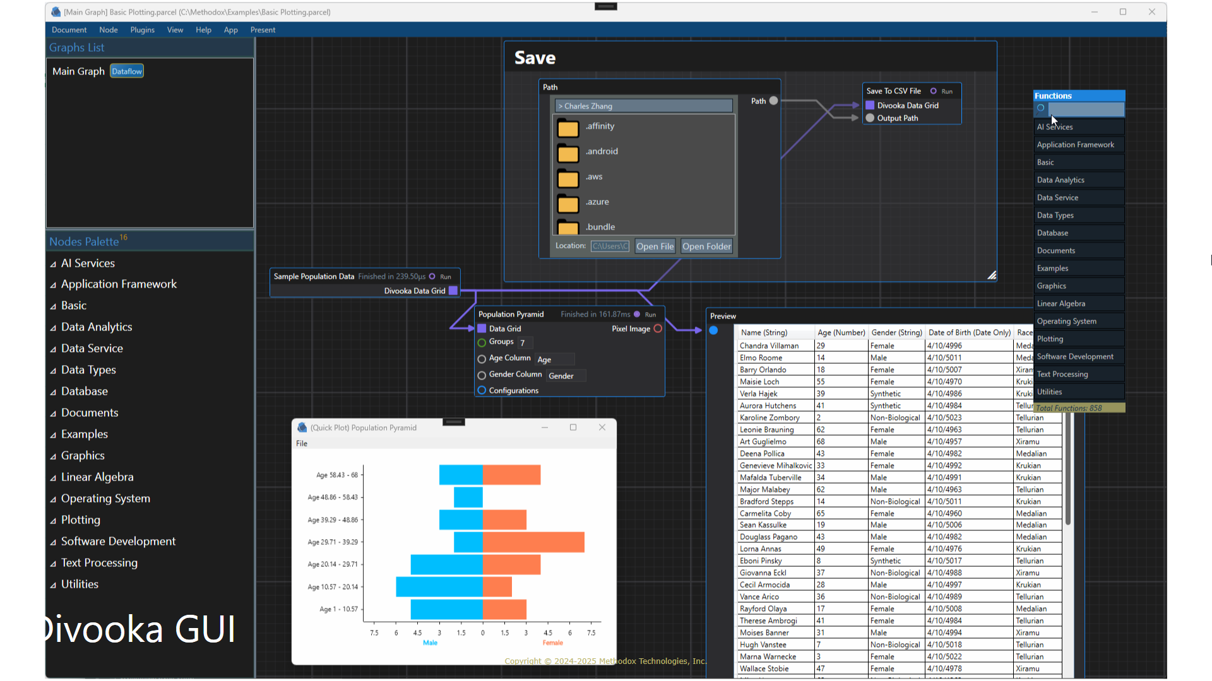Expand Data Service in Nodes Palette
1212x681 pixels.
point(53,349)
